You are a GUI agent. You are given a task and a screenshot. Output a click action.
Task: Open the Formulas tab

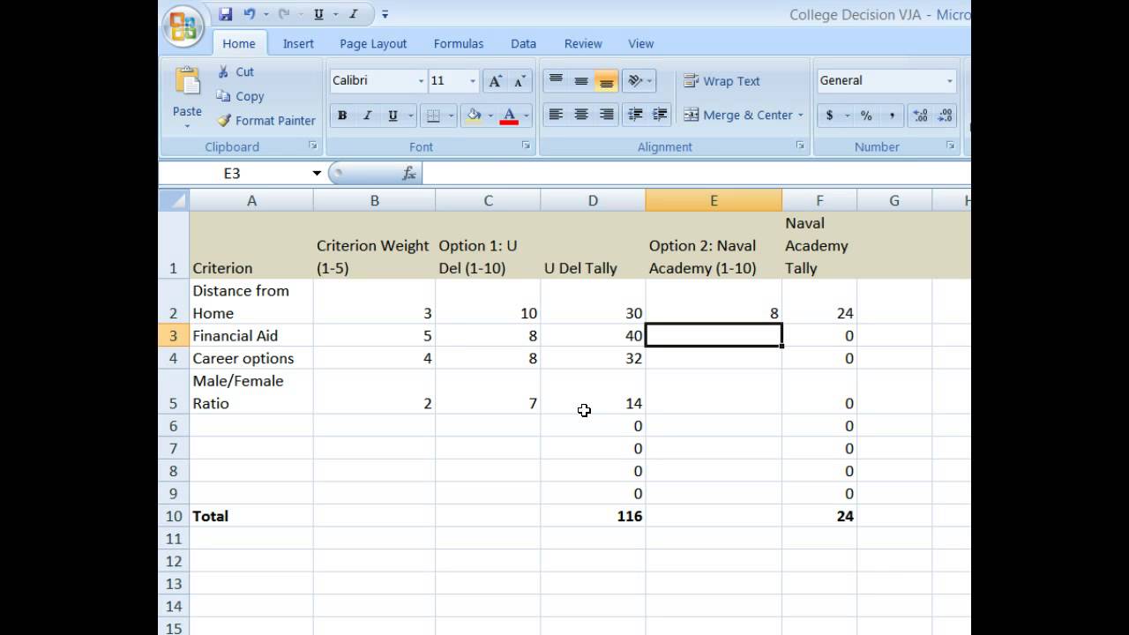[x=459, y=43]
